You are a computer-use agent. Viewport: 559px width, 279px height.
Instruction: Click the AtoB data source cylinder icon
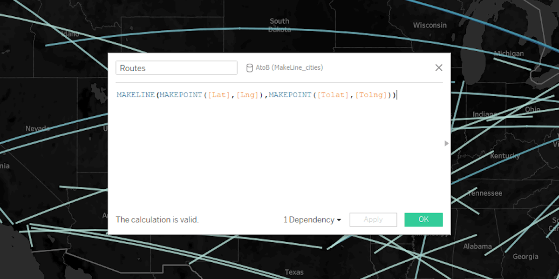pos(250,68)
